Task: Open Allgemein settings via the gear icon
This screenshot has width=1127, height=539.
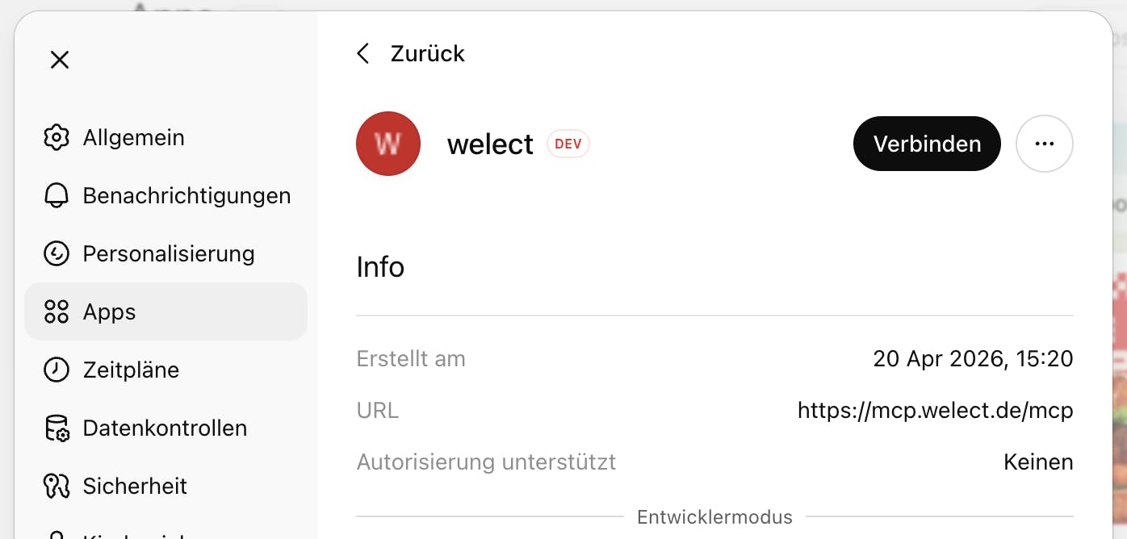Action: 57,137
